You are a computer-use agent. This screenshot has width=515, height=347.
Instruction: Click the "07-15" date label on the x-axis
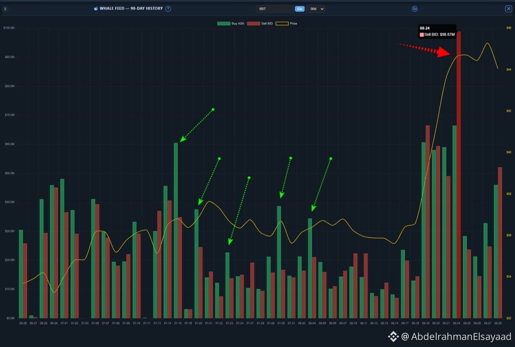178,323
